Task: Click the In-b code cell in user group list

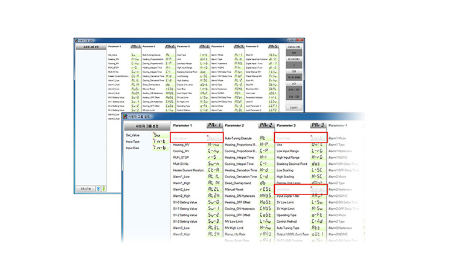Action: (x=160, y=148)
